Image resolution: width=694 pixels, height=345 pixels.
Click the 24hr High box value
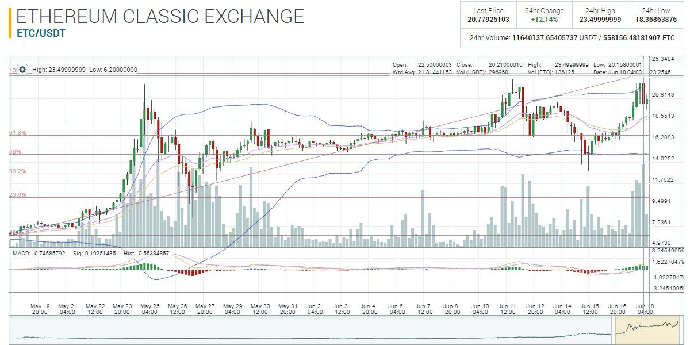tap(600, 20)
